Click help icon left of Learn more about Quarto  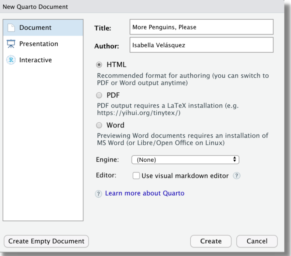coord(98,194)
